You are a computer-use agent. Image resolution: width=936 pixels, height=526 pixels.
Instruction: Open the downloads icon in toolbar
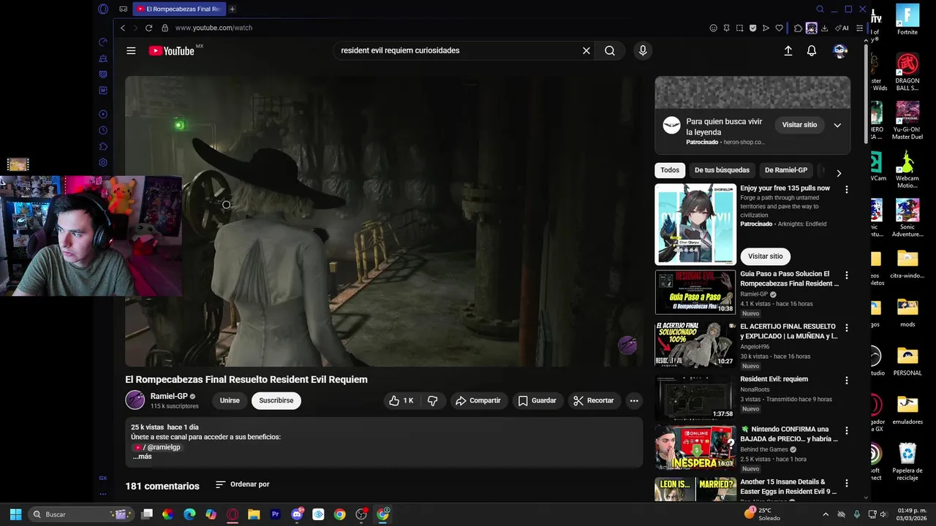point(825,28)
